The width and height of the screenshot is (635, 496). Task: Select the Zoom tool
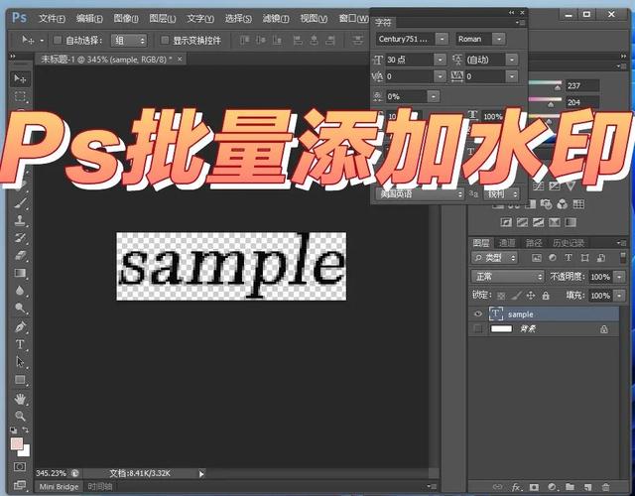[20, 416]
